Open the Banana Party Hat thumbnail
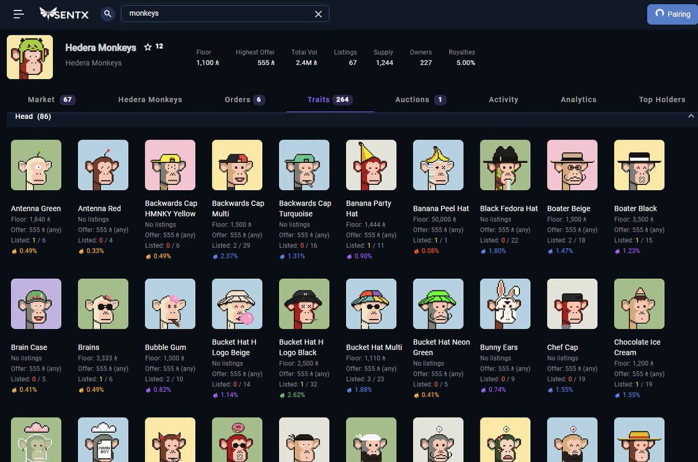Image resolution: width=698 pixels, height=462 pixels. click(371, 165)
